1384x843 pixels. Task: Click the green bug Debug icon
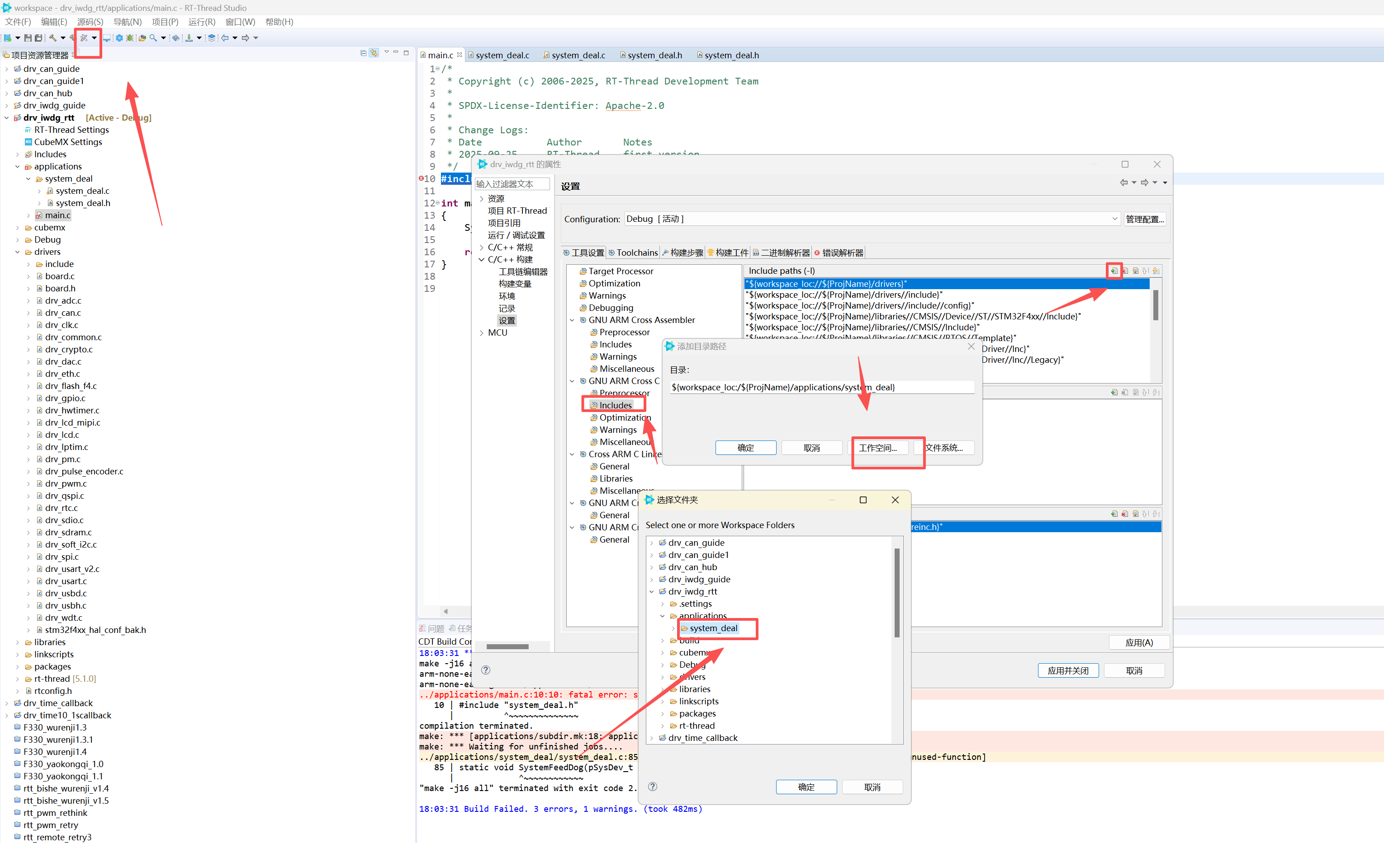click(x=130, y=37)
